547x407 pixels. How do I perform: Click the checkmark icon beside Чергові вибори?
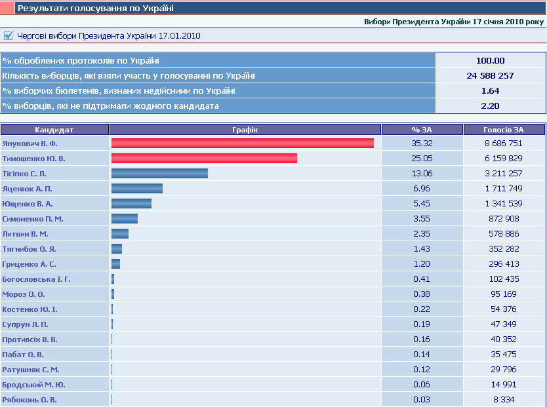click(x=8, y=36)
